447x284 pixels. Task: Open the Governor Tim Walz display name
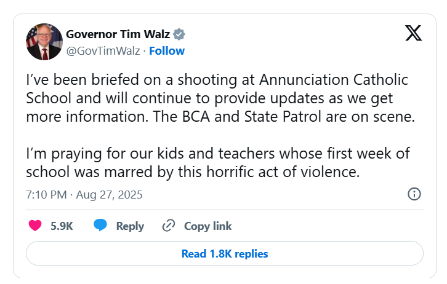coord(118,34)
